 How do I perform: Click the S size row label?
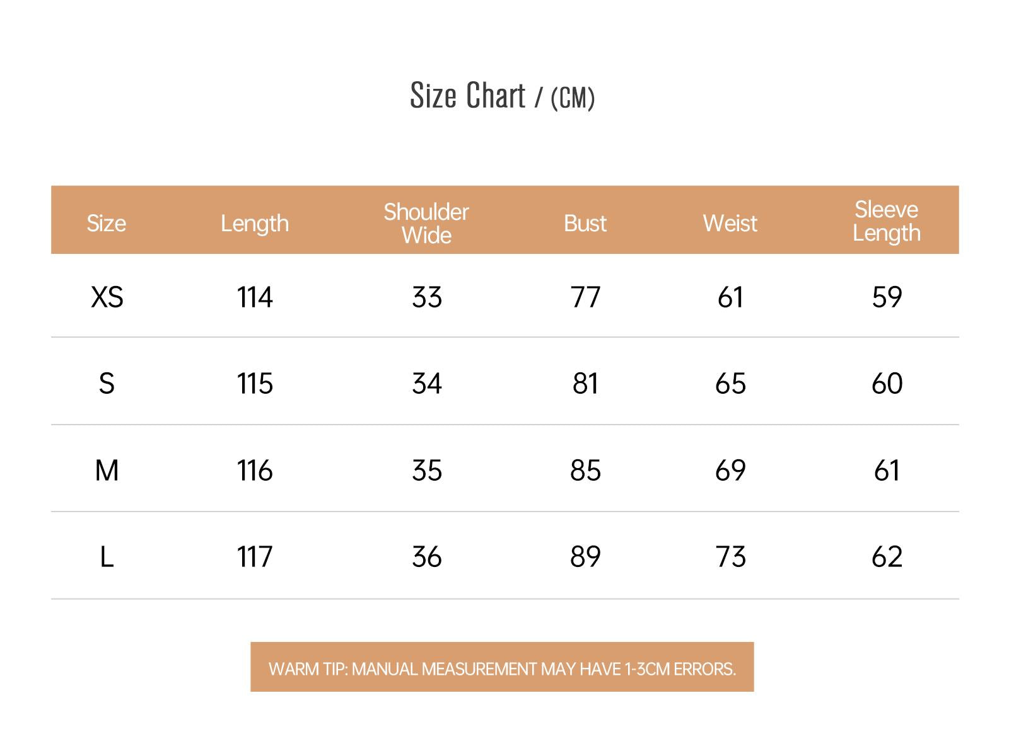pos(107,383)
